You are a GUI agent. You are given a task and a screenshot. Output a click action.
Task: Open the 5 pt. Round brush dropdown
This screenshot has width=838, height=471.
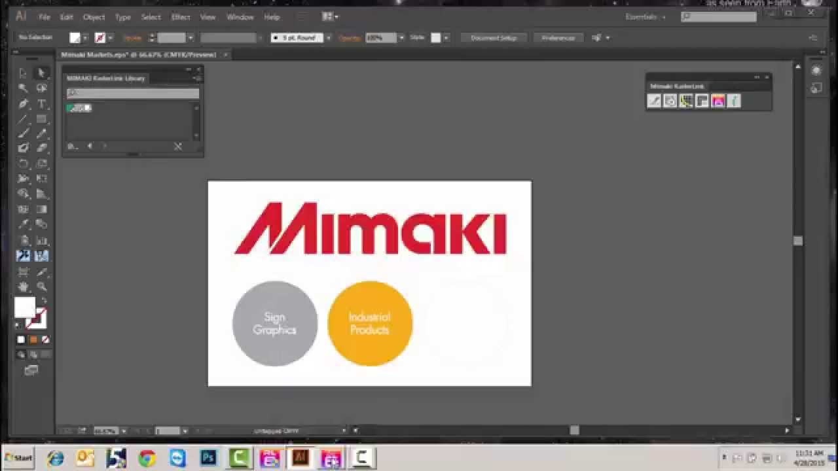click(328, 38)
